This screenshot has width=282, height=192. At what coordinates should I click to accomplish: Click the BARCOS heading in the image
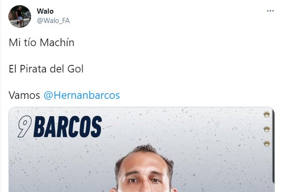click(x=68, y=127)
